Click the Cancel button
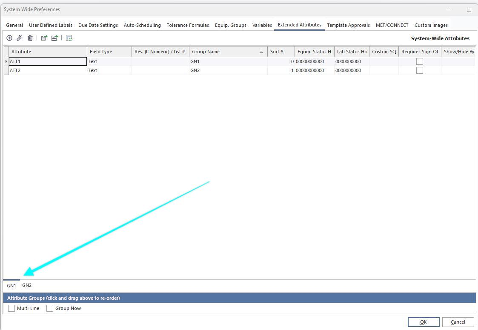Image resolution: width=478 pixels, height=330 pixels. click(x=458, y=322)
